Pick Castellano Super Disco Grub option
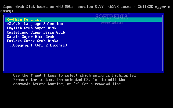The width and height of the screenshot is (173, 108). (36, 32)
